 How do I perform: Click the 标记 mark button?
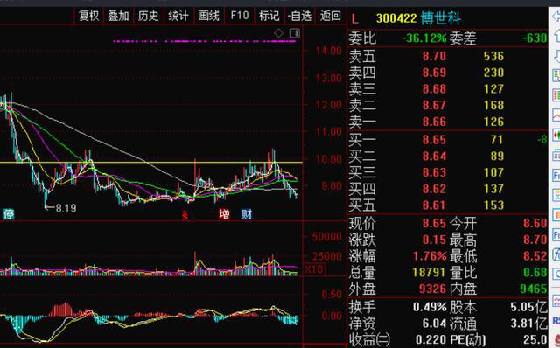(269, 16)
